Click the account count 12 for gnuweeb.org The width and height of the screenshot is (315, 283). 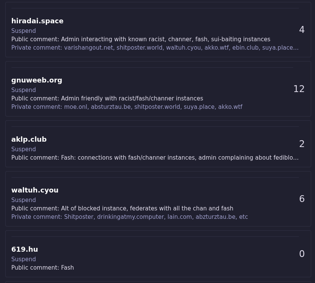299,89
